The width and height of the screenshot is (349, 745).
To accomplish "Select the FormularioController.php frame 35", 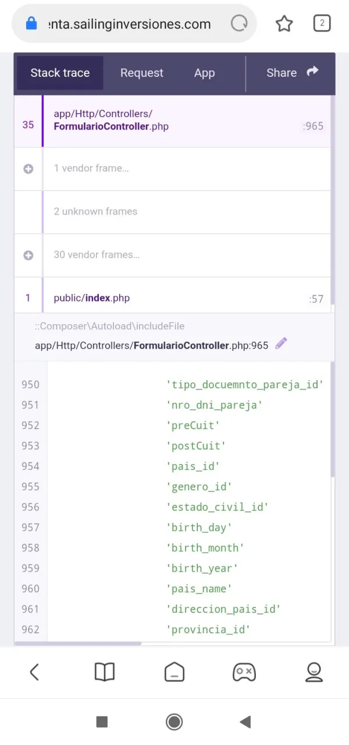I will [x=174, y=120].
